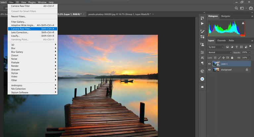Image resolution: width=254 pixels, height=137 pixels.
Task: Filter layers by type layers icon
Action: 237,47
